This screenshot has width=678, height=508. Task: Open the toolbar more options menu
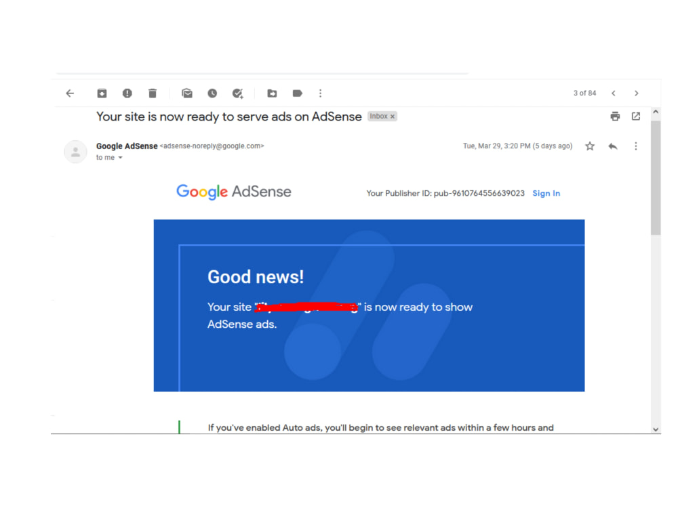321,93
